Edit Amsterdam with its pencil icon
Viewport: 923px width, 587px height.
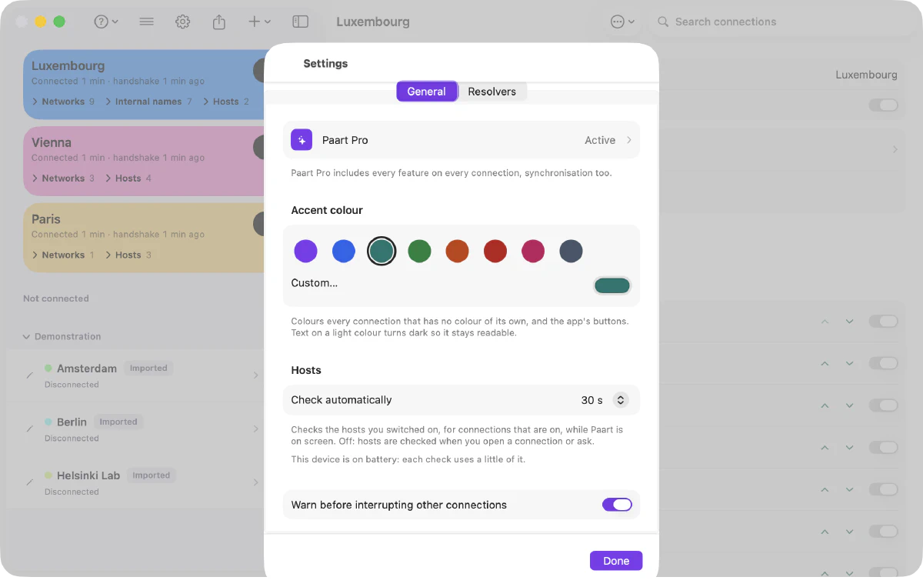click(29, 375)
